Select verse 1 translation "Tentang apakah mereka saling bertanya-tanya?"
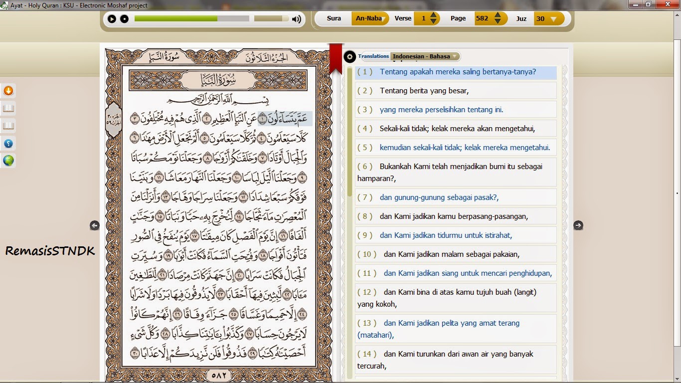 tap(456, 72)
